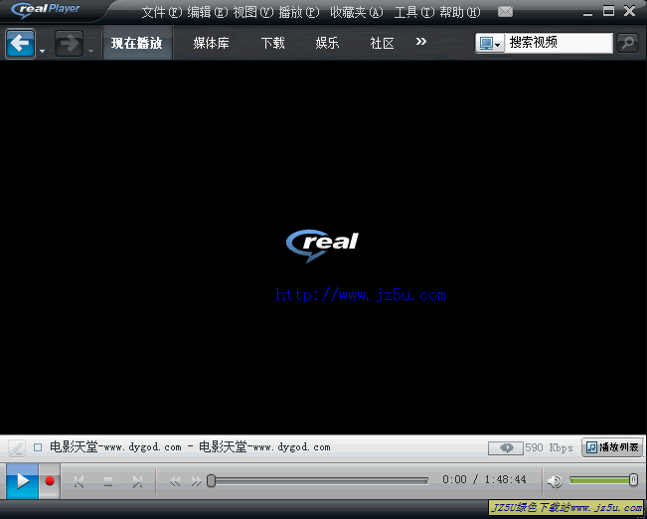Toggle the 播放列表 playlist button
Viewport: 647px width, 519px height.
pos(612,447)
